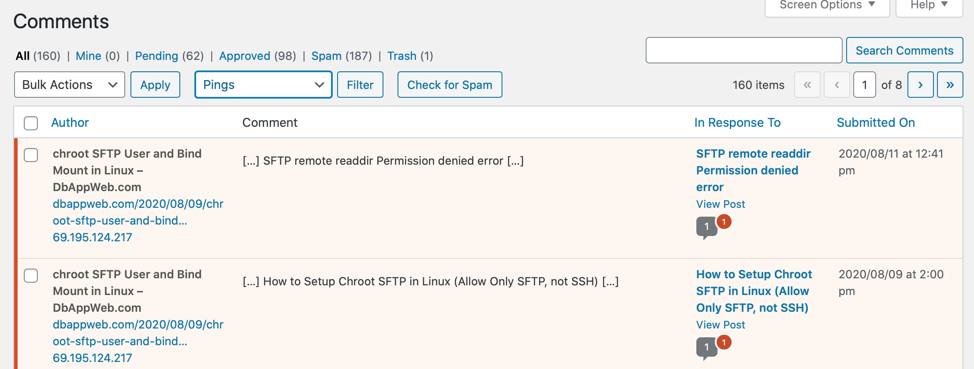Click View Post for readdir error post

pos(721,204)
